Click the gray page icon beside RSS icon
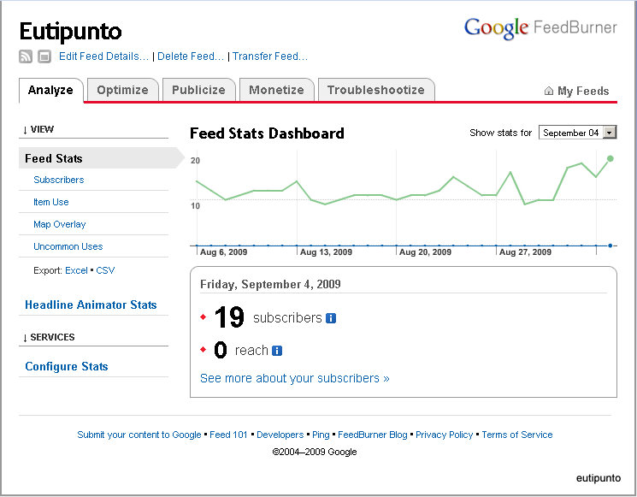 click(44, 56)
